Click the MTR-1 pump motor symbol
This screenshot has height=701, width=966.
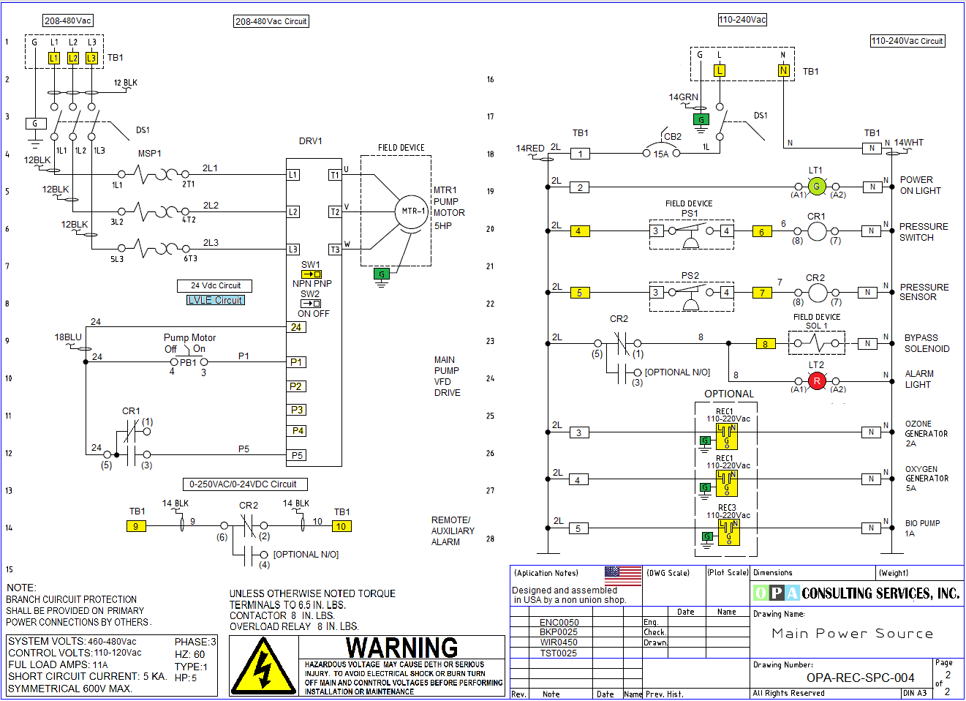[413, 211]
